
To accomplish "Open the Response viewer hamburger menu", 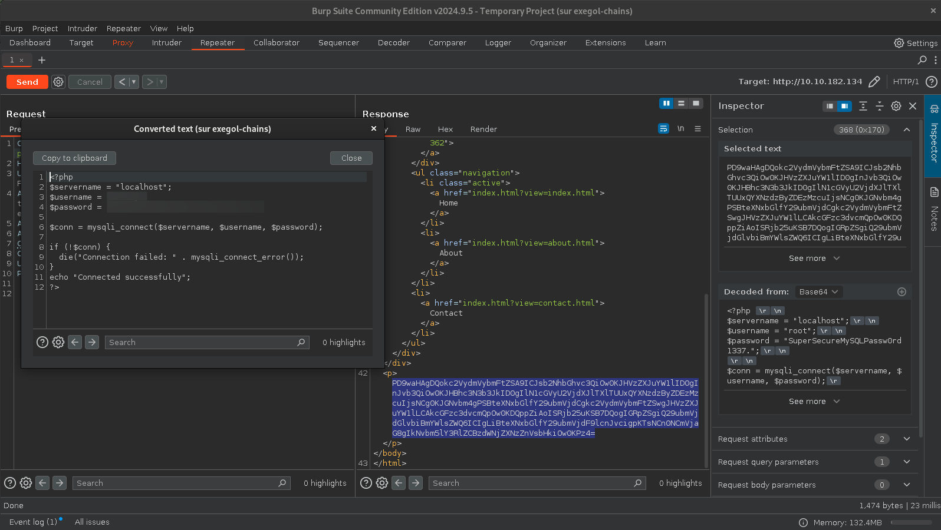I will (697, 128).
